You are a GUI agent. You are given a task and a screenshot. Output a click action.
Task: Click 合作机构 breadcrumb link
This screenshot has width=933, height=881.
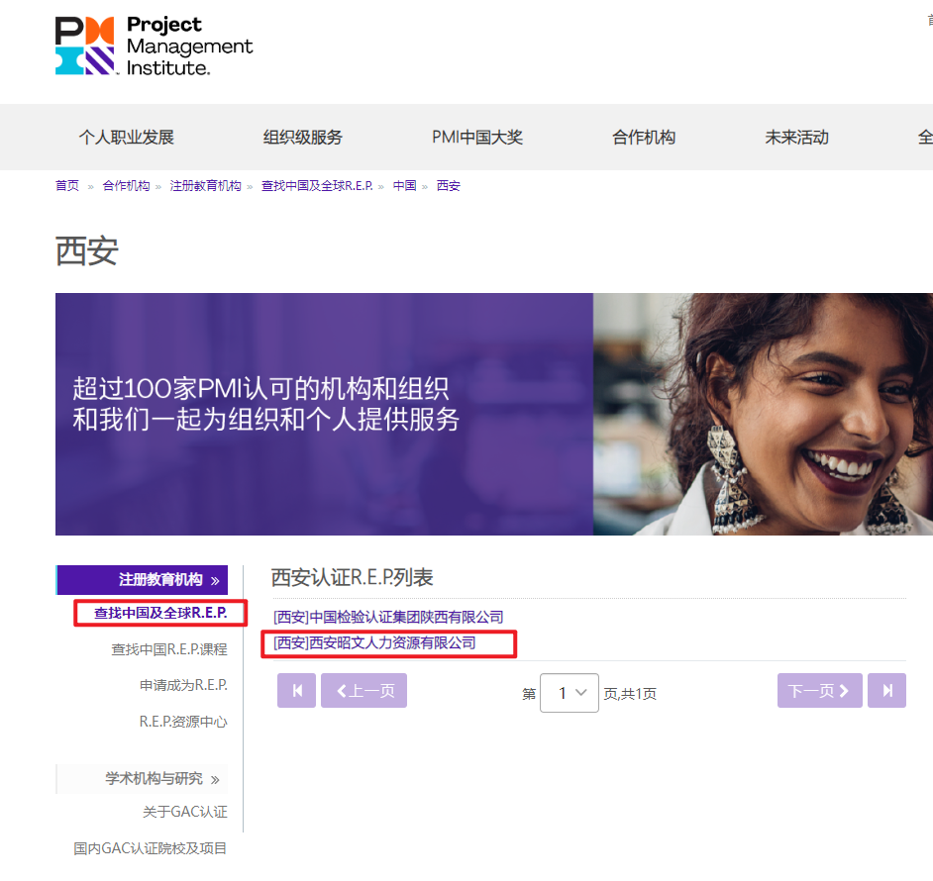[126, 185]
